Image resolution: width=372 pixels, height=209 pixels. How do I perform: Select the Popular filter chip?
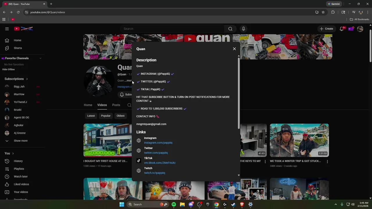105,116
